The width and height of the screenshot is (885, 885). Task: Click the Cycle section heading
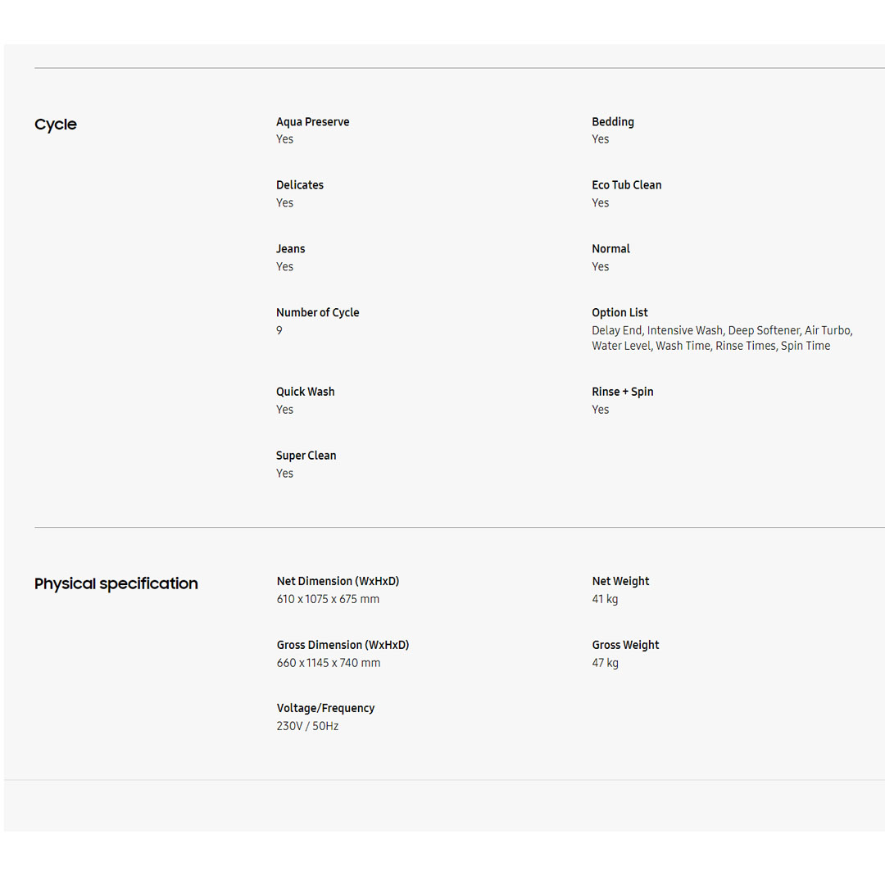[x=56, y=125]
